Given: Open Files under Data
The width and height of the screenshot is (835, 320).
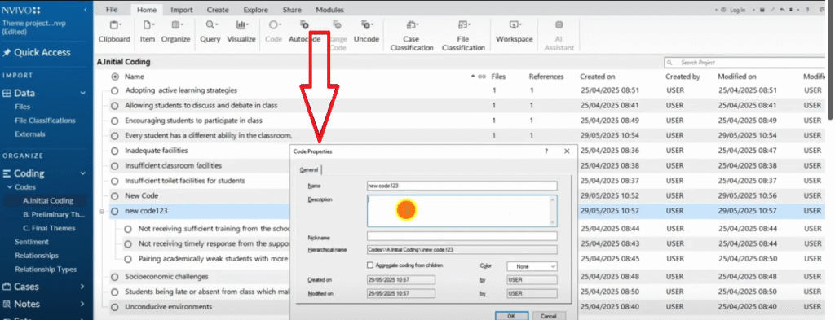Looking at the screenshot, I should click(22, 107).
